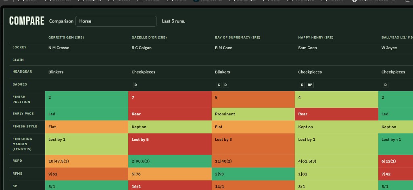This screenshot has width=413, height=190.
Task: Click finish position 5 for Bay of Supremacy
Action: (253, 99)
